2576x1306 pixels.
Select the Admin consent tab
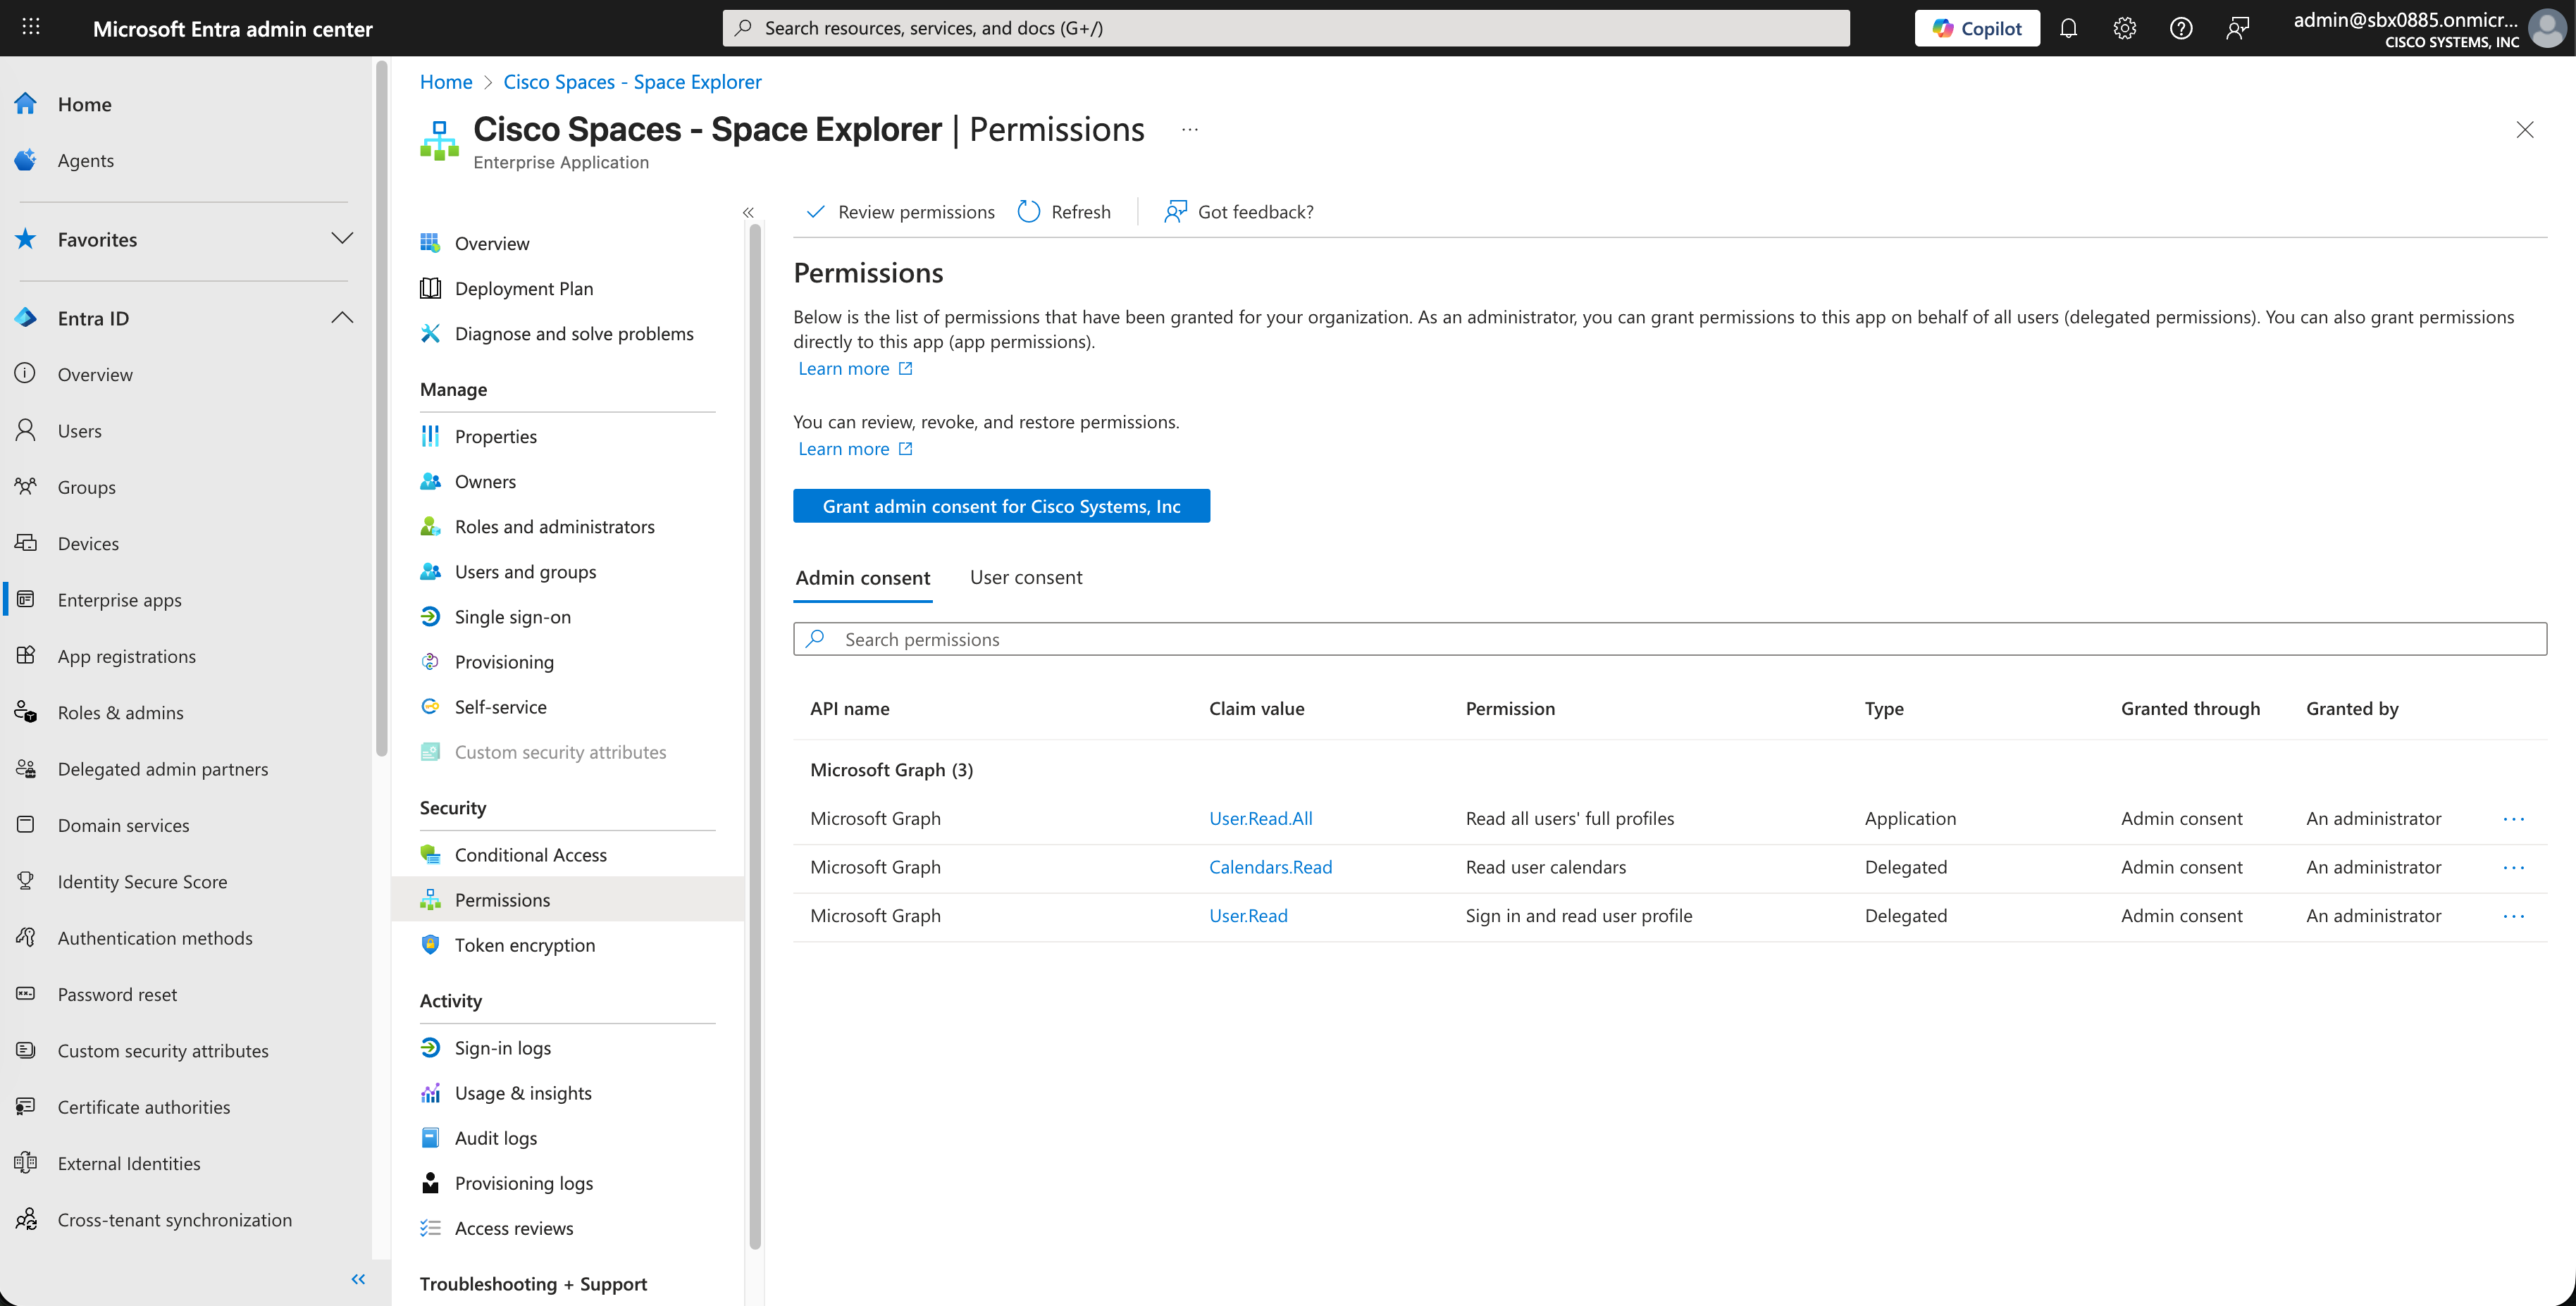[x=862, y=577]
